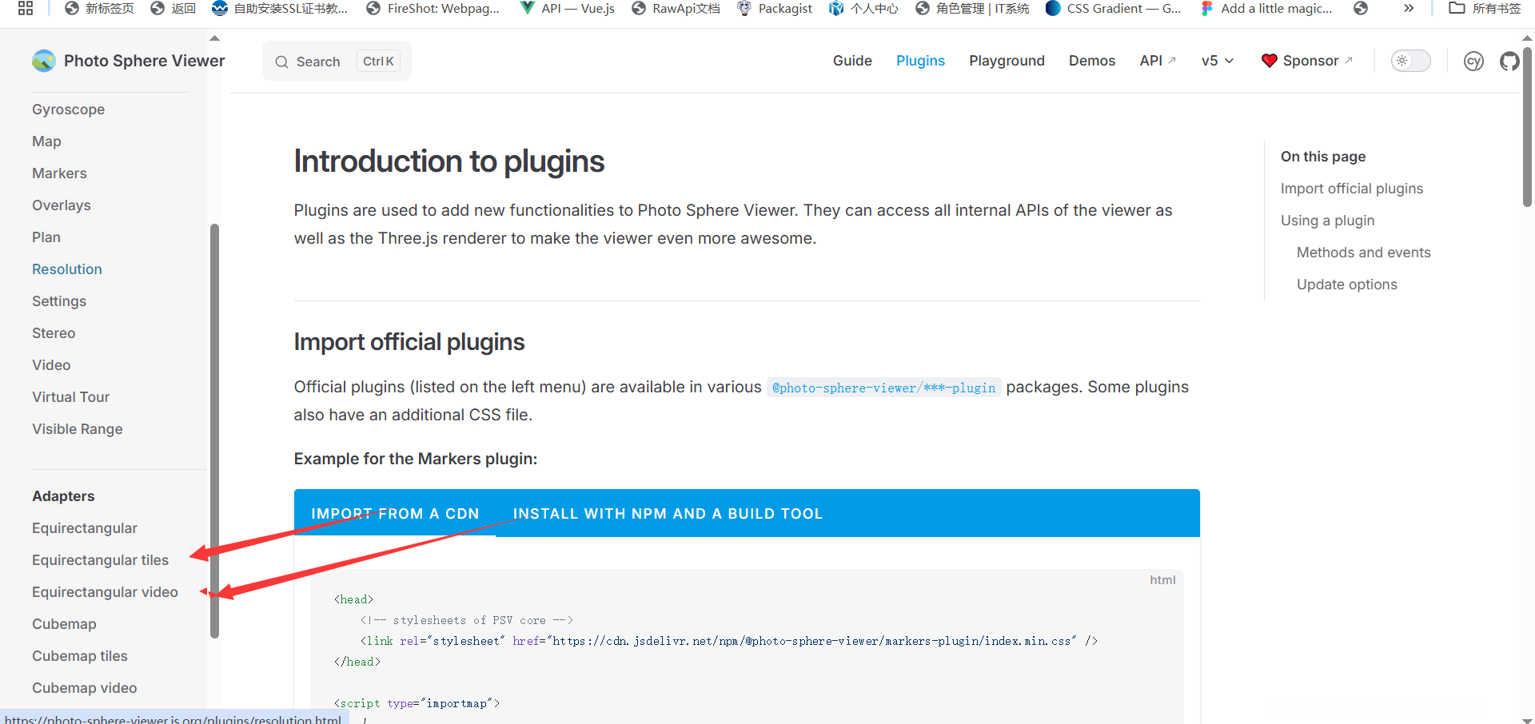Open the CSS Gradient bookmark

tap(1113, 8)
